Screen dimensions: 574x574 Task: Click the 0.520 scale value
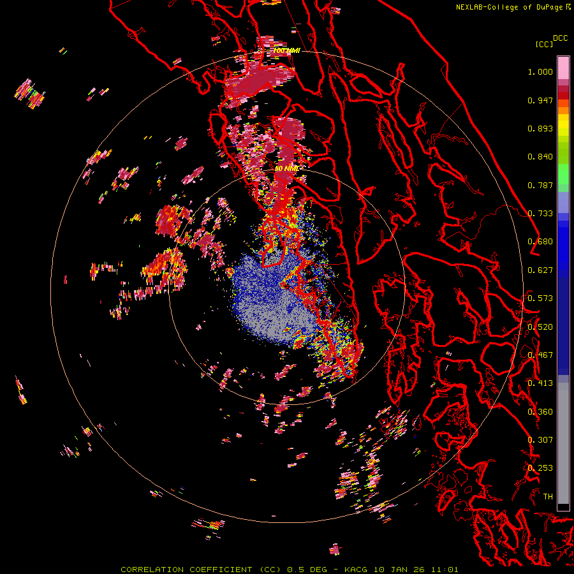(x=540, y=327)
